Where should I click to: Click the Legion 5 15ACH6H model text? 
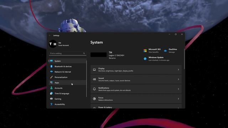coord(116,55)
